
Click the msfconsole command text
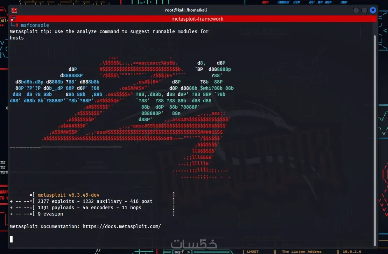35,25
